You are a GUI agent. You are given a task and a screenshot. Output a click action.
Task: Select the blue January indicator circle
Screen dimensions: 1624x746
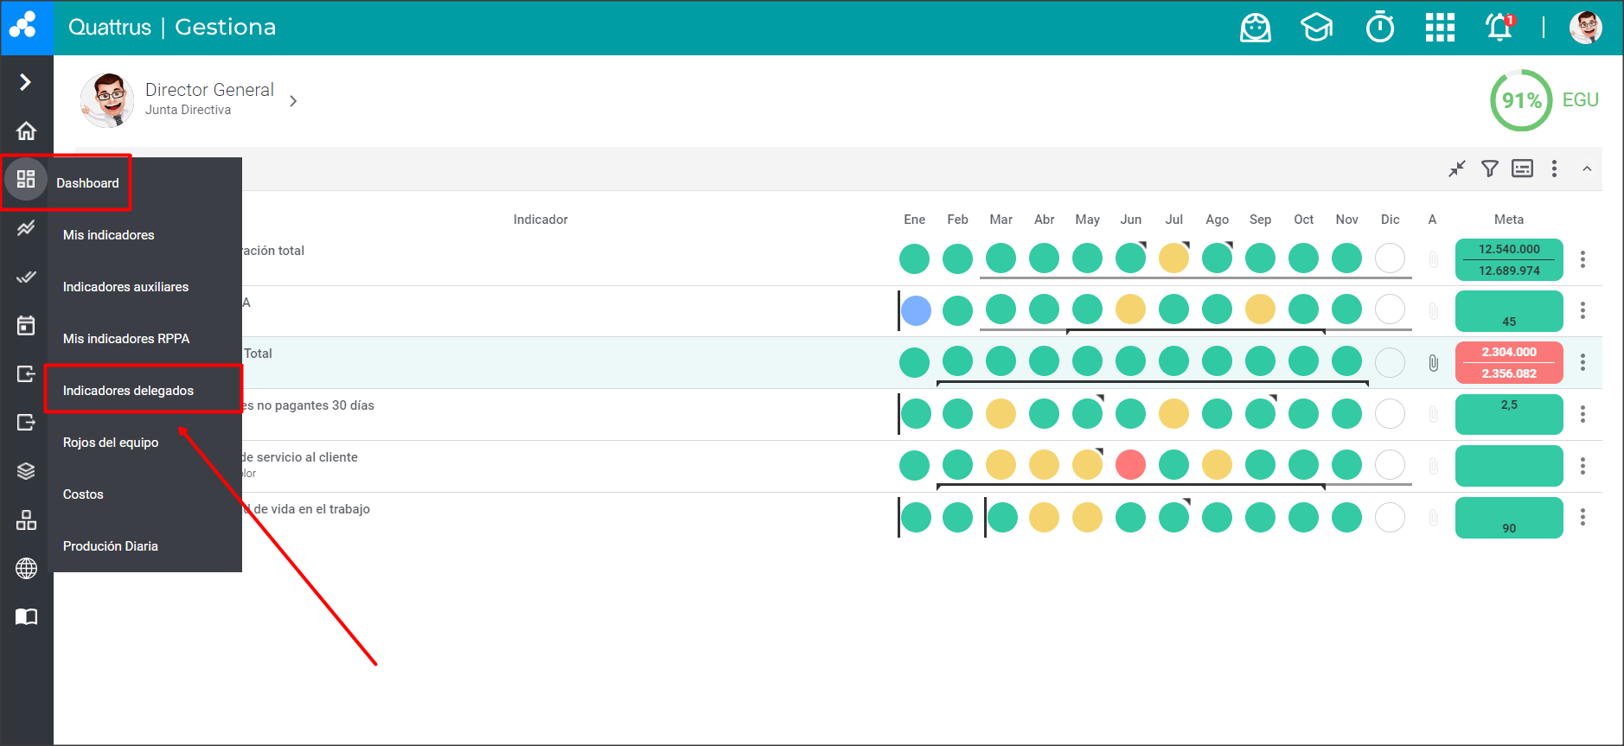pos(916,310)
